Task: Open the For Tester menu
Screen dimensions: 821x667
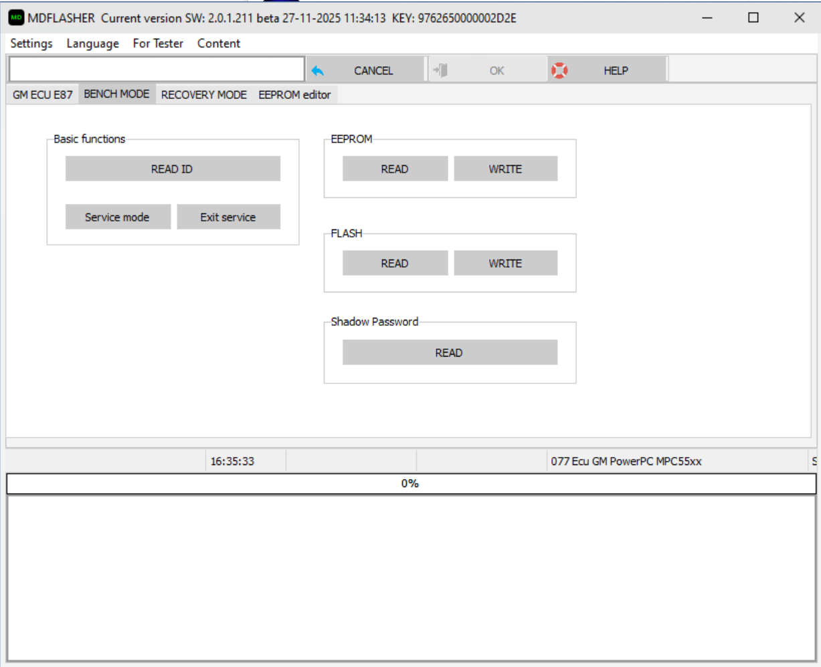Action: point(158,43)
